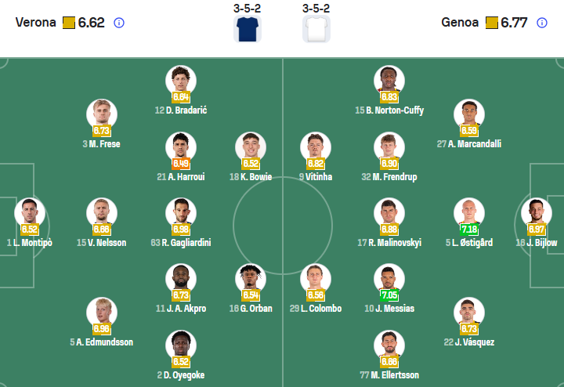Click Verona's blue home jersey icon
This screenshot has width=564, height=387.
click(248, 28)
